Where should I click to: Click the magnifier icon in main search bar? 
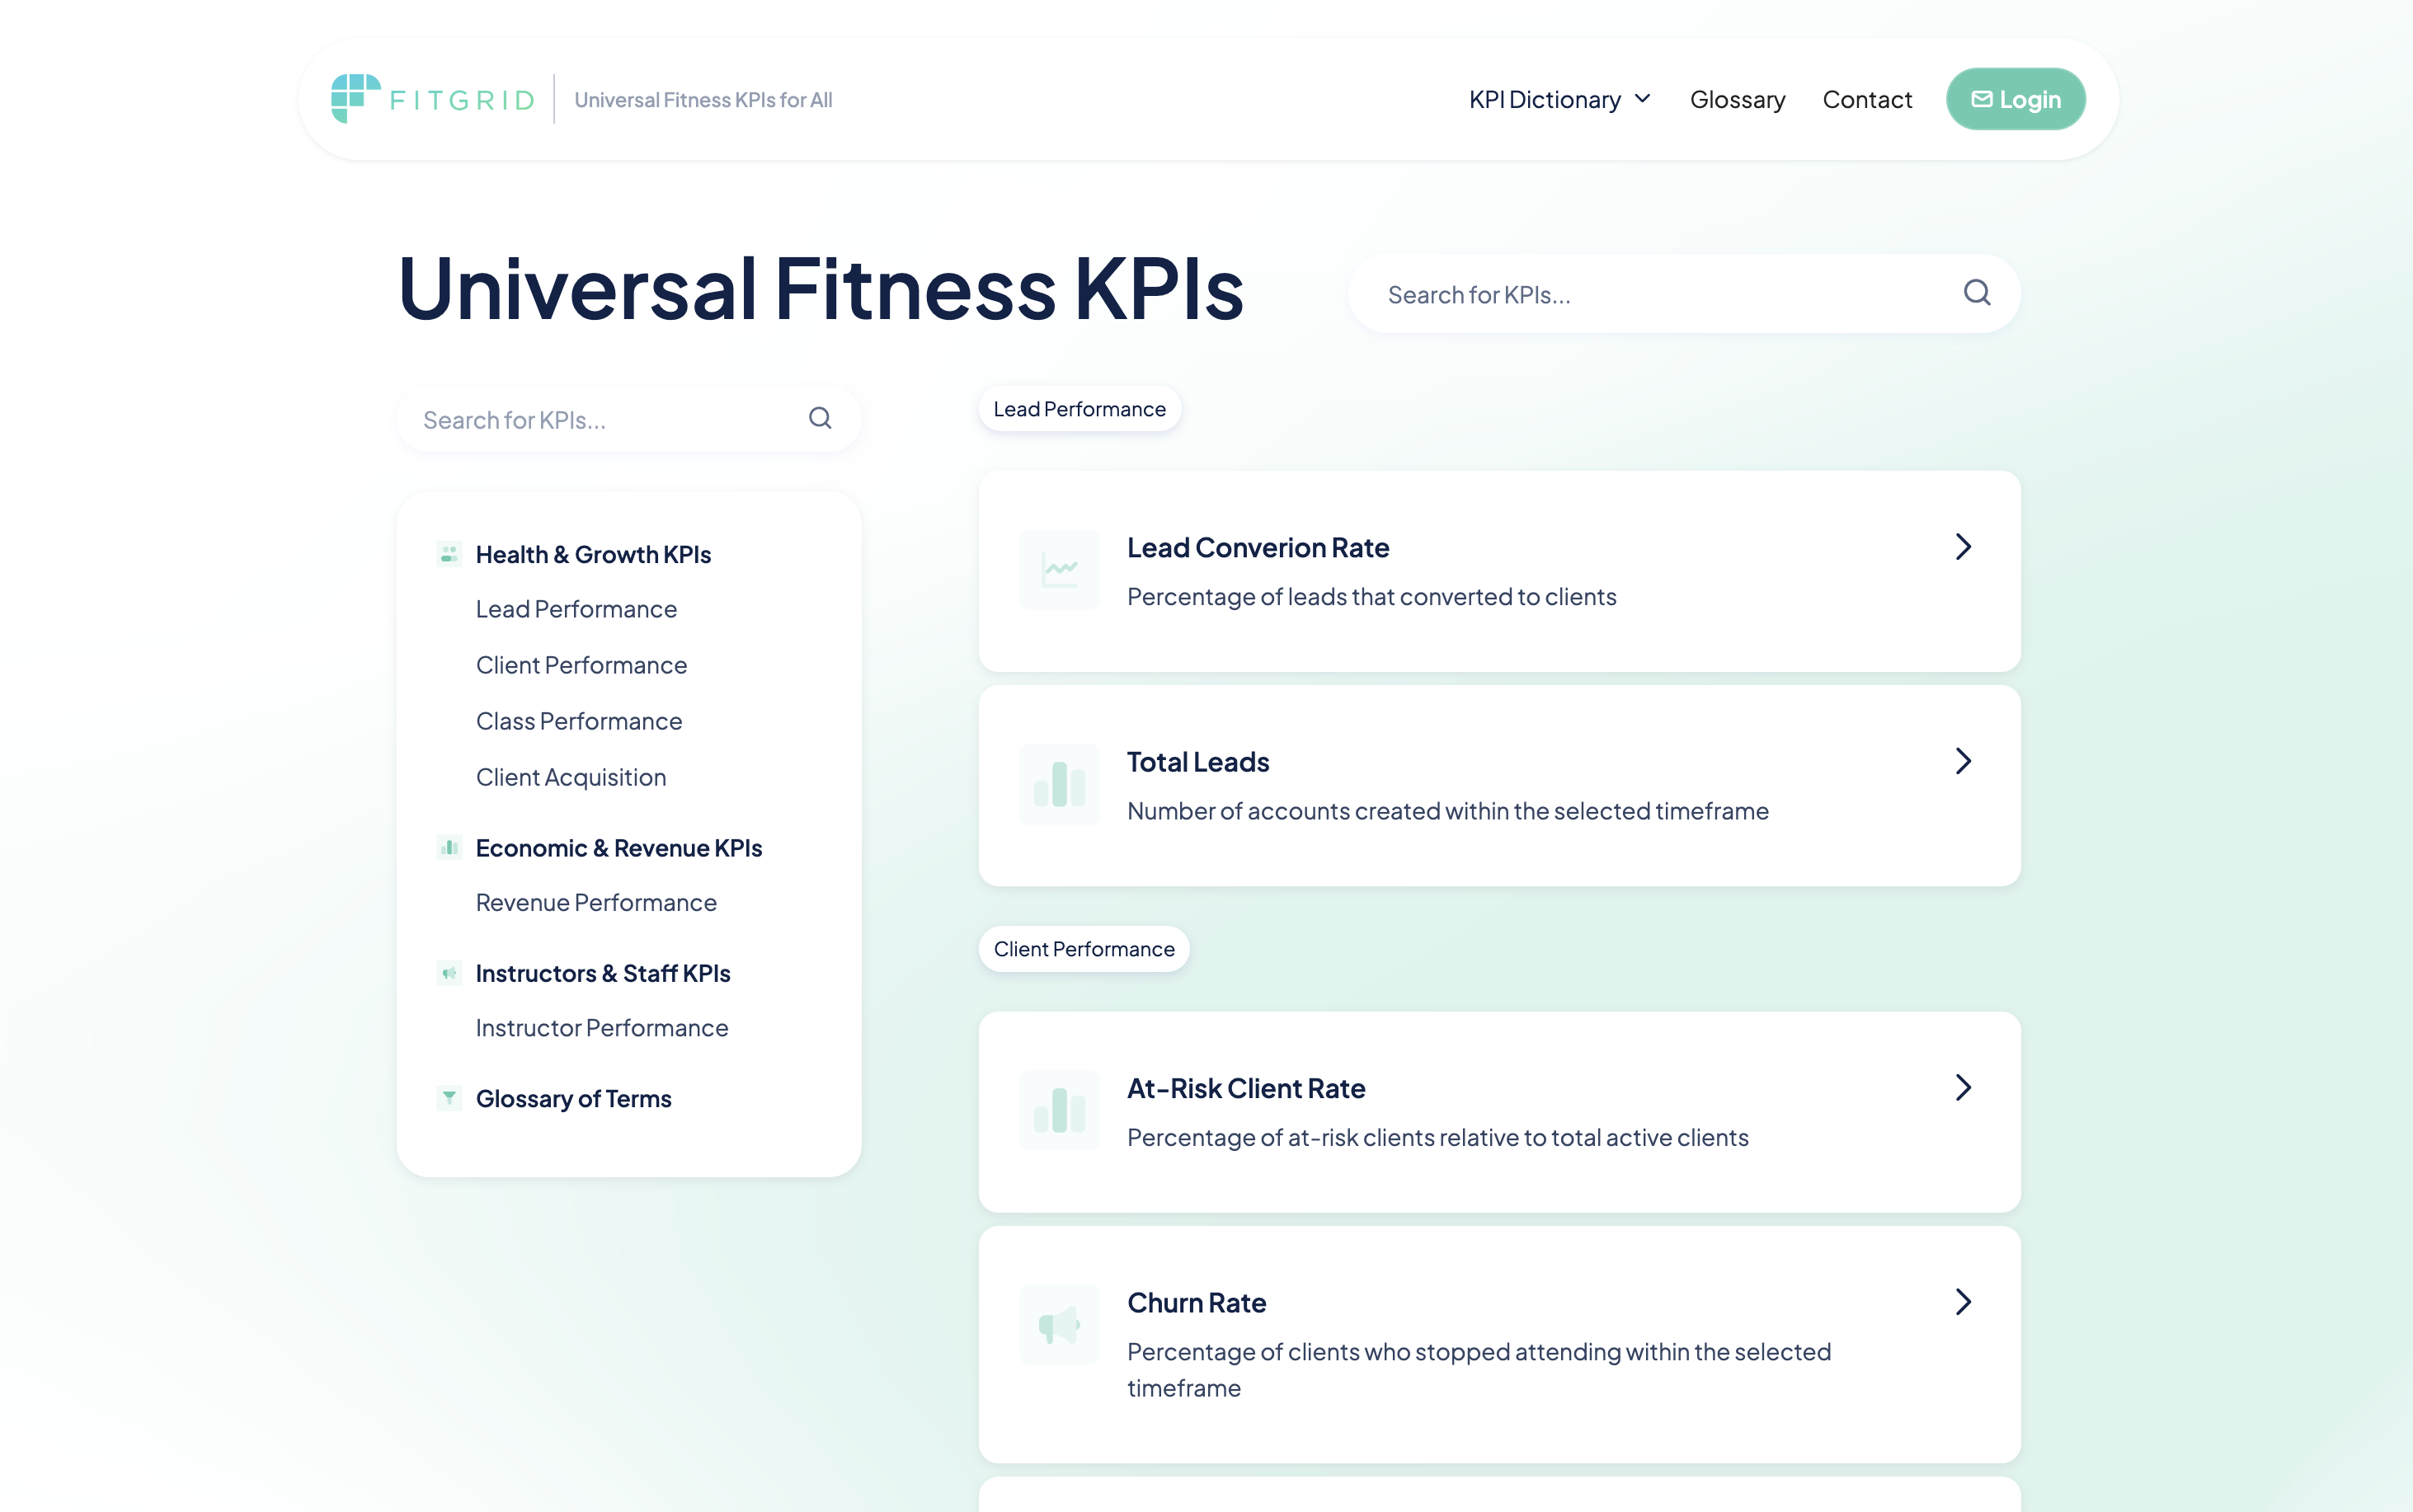pos(1976,293)
